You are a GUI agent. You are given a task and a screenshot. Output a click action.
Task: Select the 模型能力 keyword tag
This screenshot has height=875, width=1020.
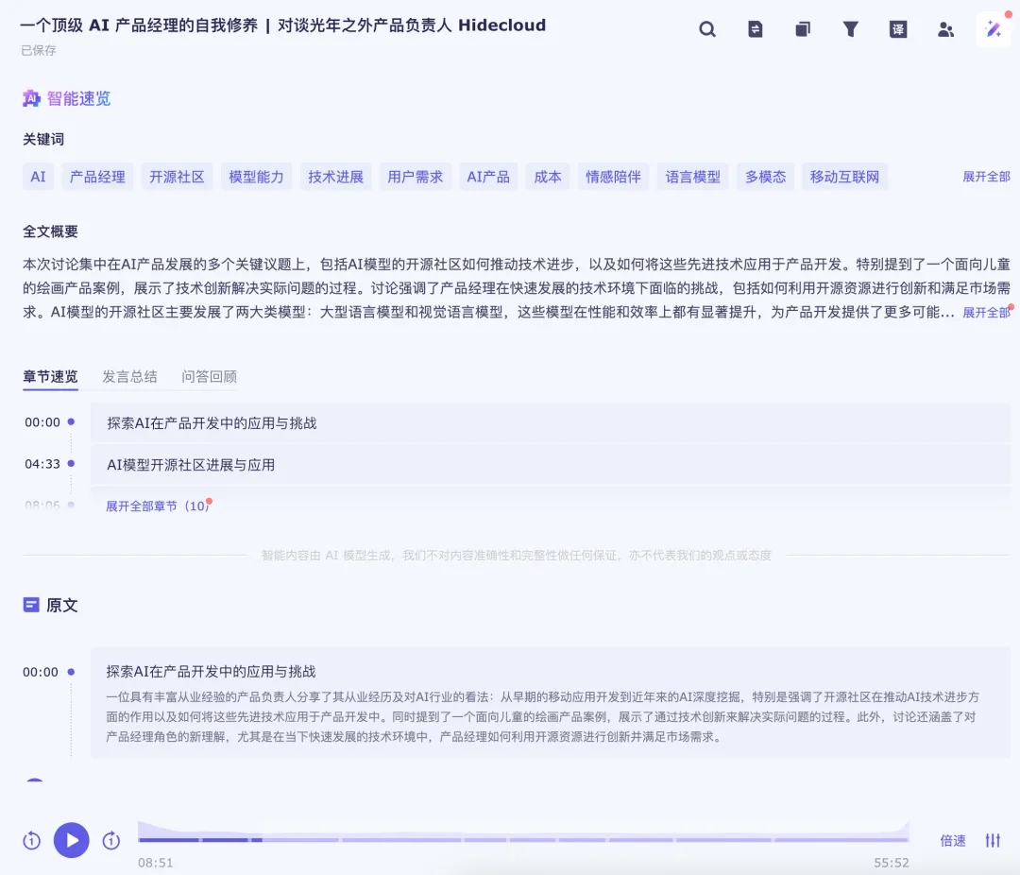point(256,177)
